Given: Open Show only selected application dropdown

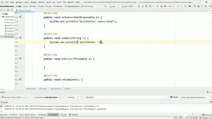Looking at the screenshot, I should pos(196,97).
